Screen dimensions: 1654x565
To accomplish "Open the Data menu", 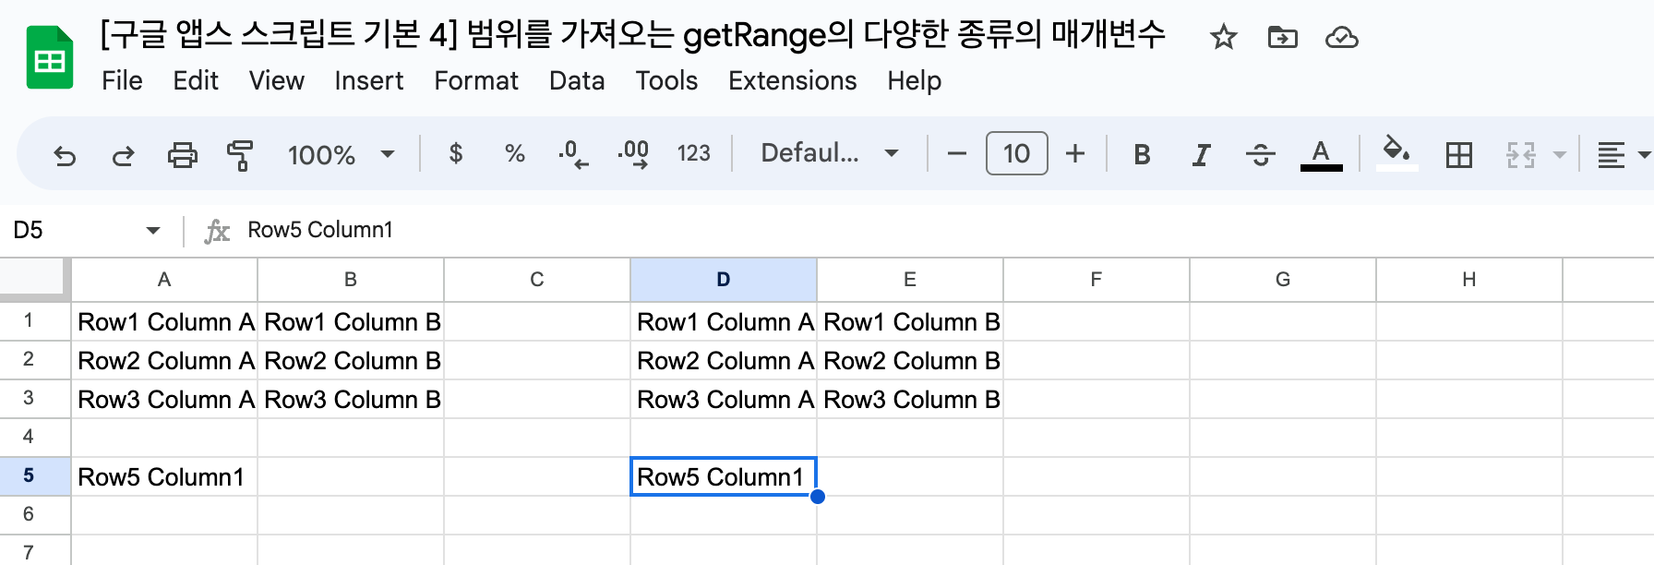I will point(577,81).
